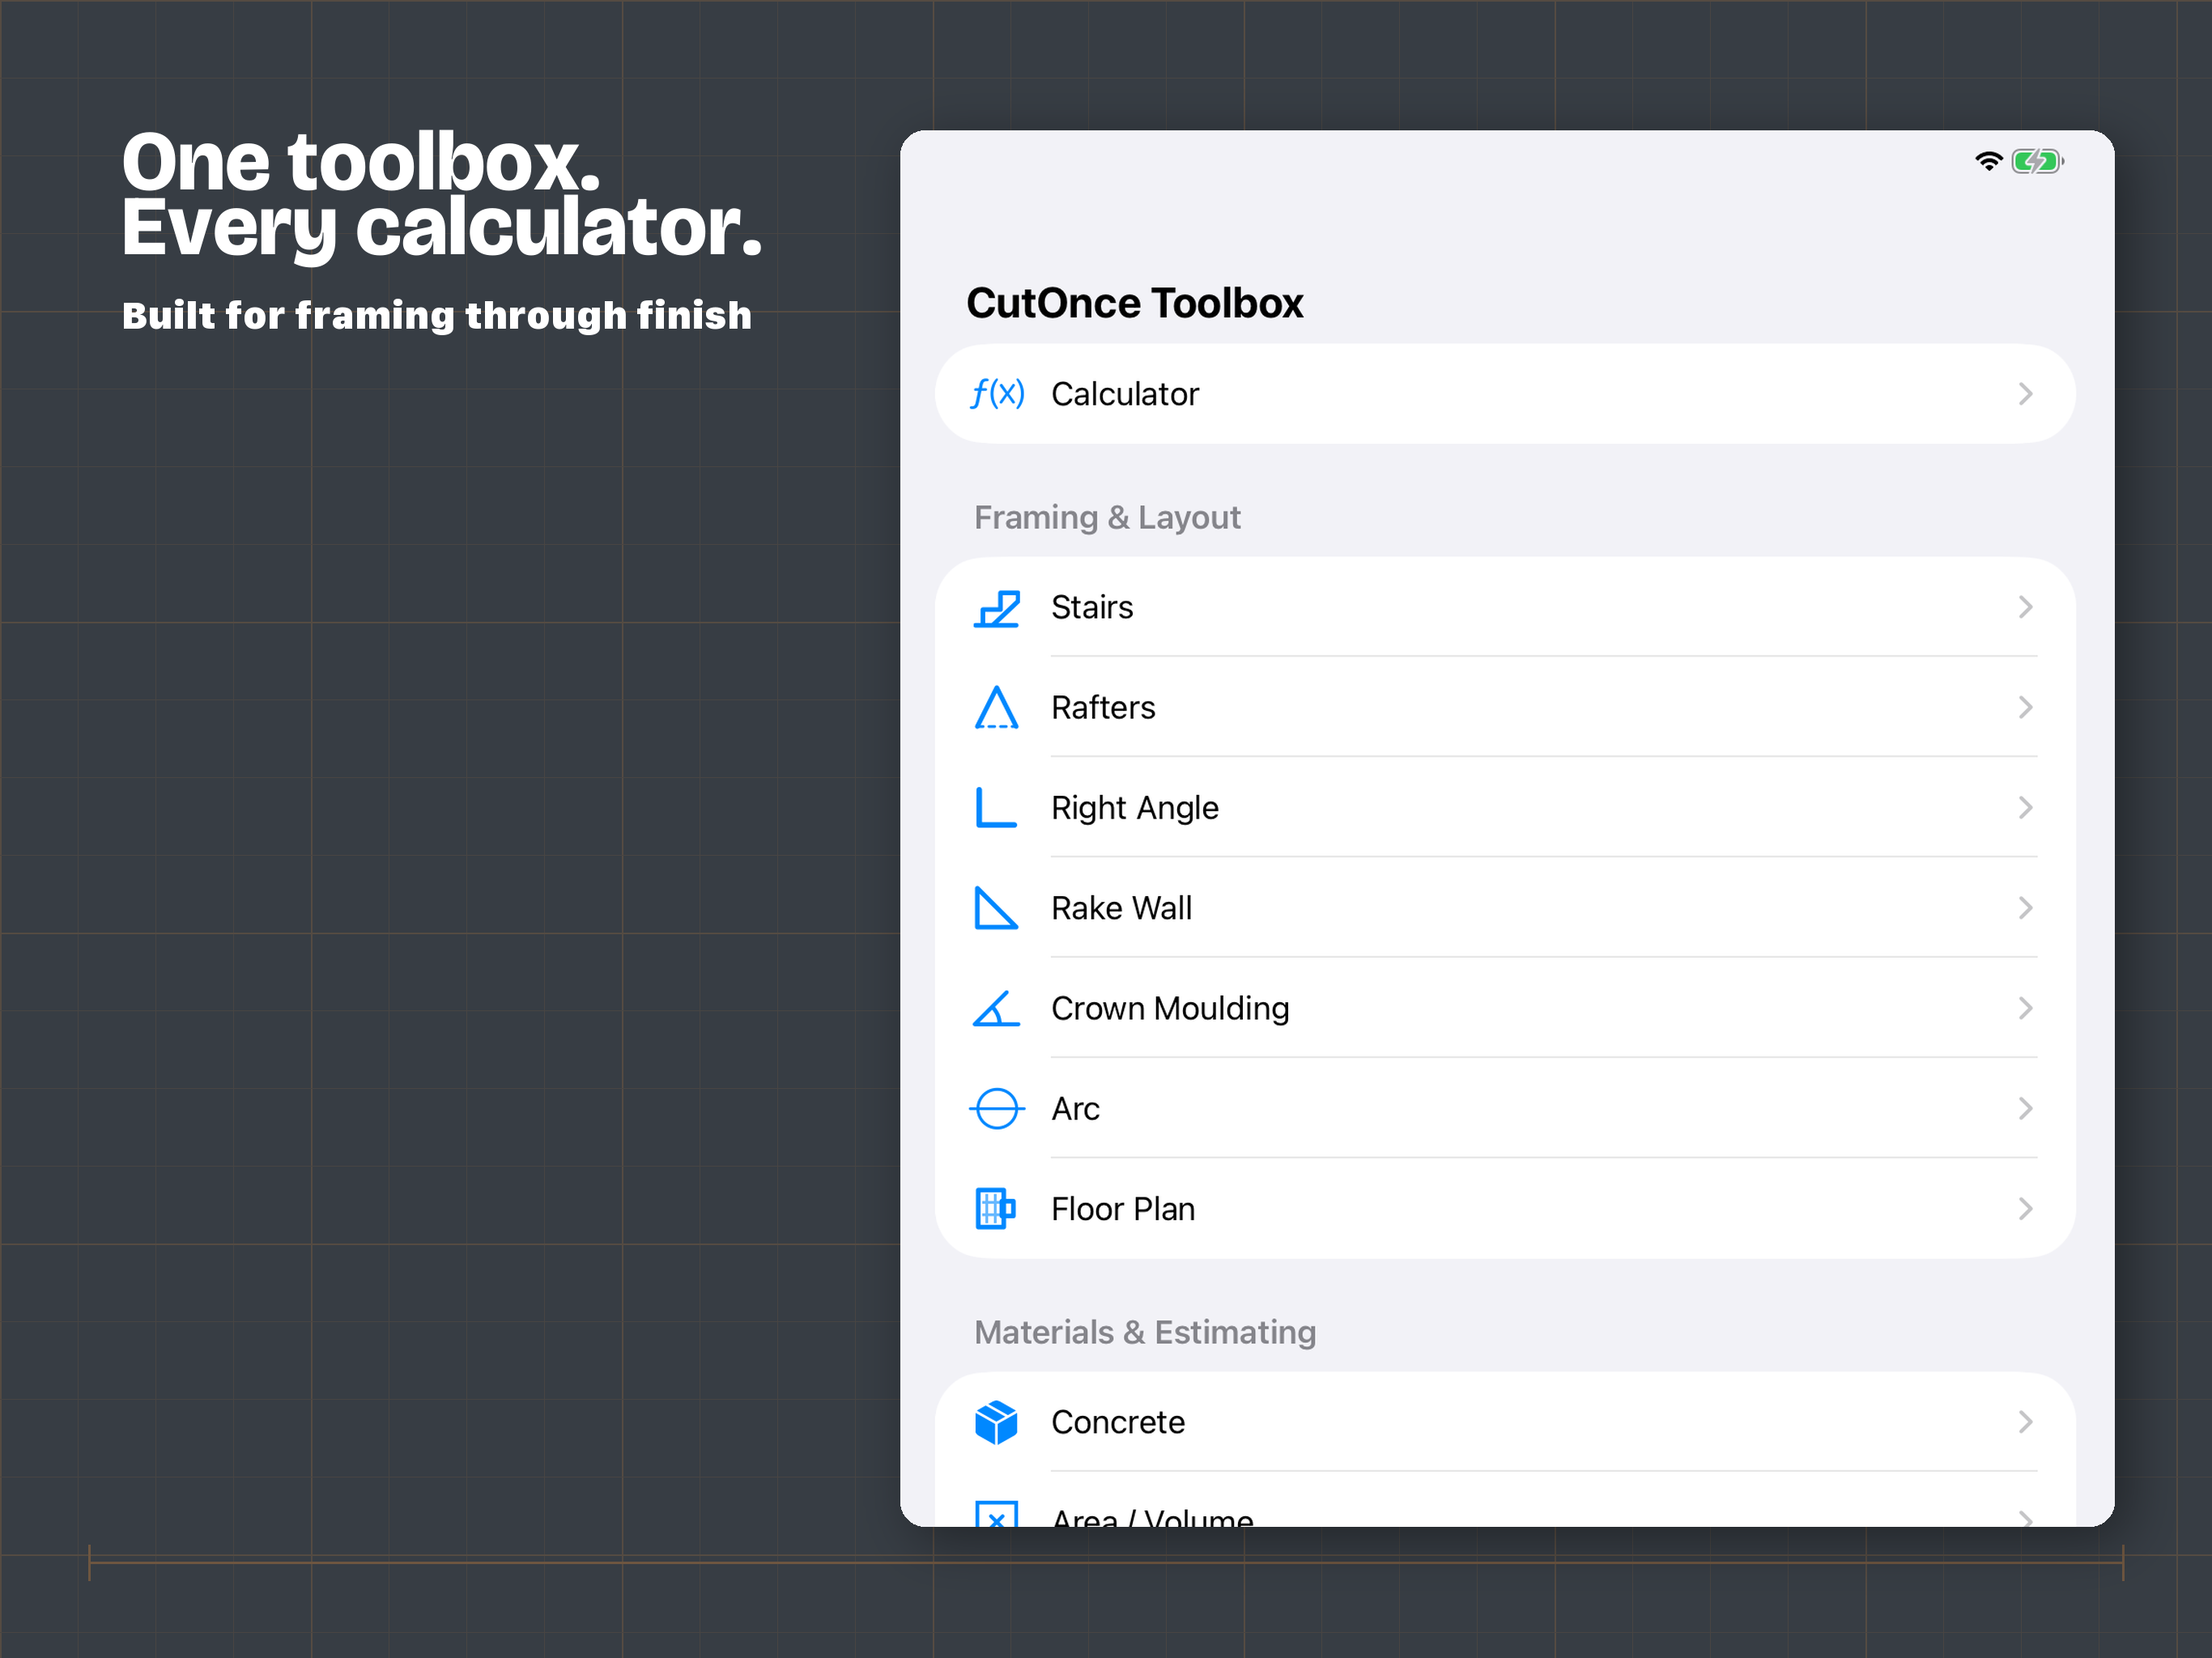The height and width of the screenshot is (1658, 2212).
Task: Tap the battery charging icon
Action: point(2038,161)
